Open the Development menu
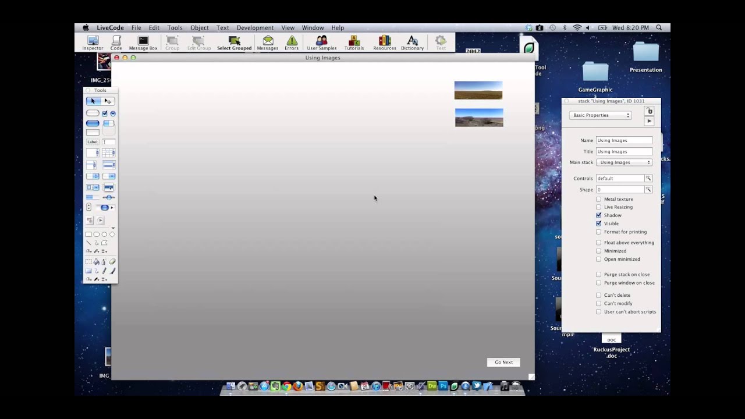The height and width of the screenshot is (419, 745). (x=255, y=28)
